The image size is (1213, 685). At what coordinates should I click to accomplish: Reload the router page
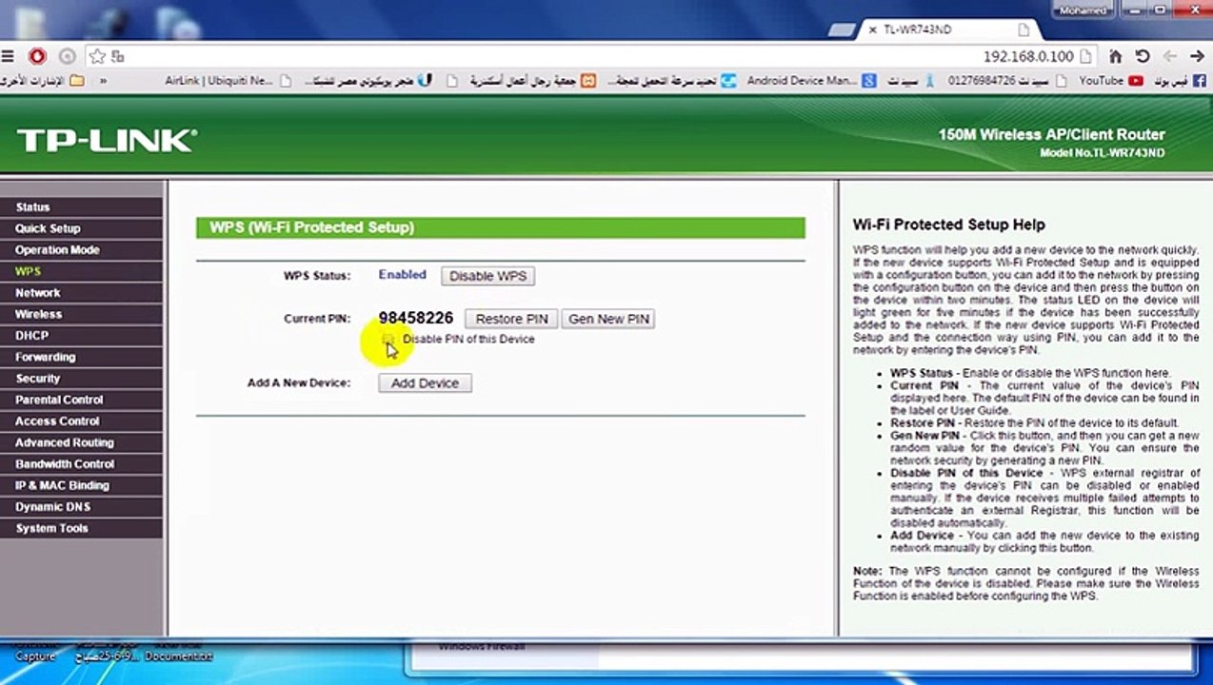tap(1143, 56)
